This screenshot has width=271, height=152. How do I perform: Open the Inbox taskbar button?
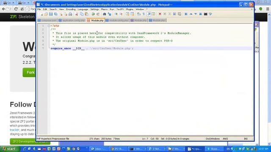(98, 149)
